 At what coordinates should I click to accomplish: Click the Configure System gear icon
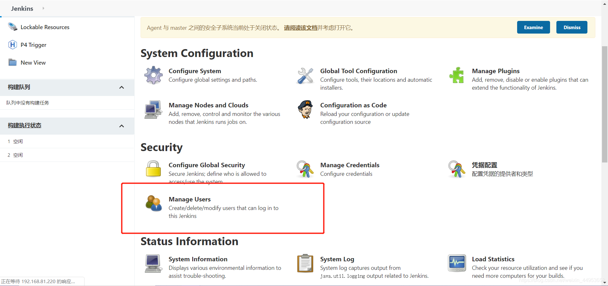(154, 75)
